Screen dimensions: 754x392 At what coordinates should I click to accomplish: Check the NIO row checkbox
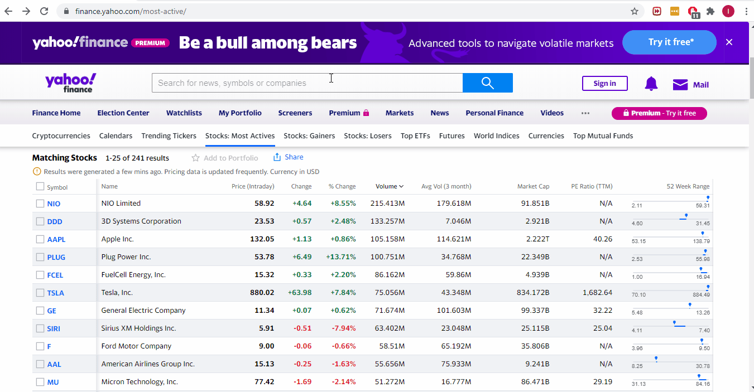(40, 204)
